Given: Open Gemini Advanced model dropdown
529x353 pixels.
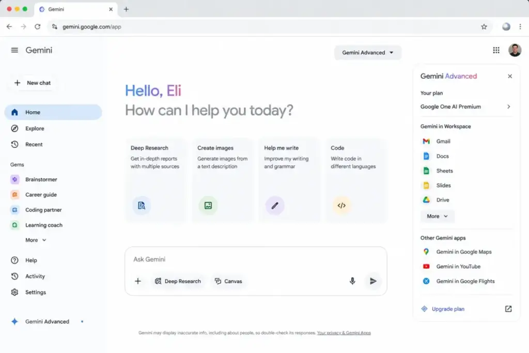Looking at the screenshot, I should point(368,53).
